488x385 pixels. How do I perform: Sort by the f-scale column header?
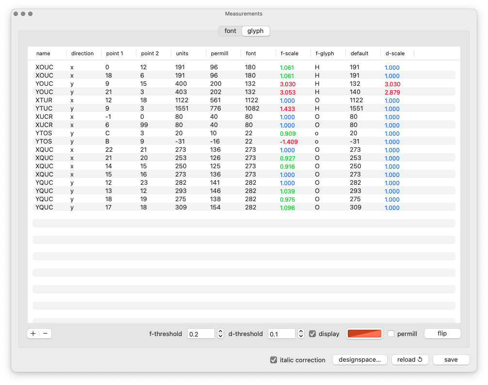(290, 53)
